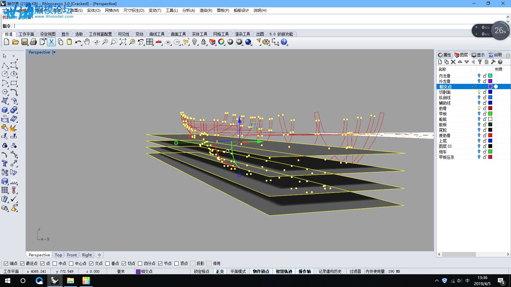
Task: Open the Perspective viewport title dropdown arrow
Action: tap(54, 52)
